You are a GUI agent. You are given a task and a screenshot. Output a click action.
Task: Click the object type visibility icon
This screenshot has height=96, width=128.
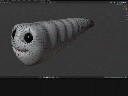[109, 2]
